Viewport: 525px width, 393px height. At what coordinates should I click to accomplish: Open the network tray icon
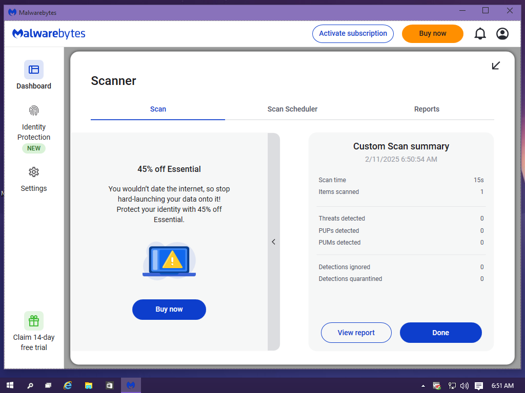(452, 386)
